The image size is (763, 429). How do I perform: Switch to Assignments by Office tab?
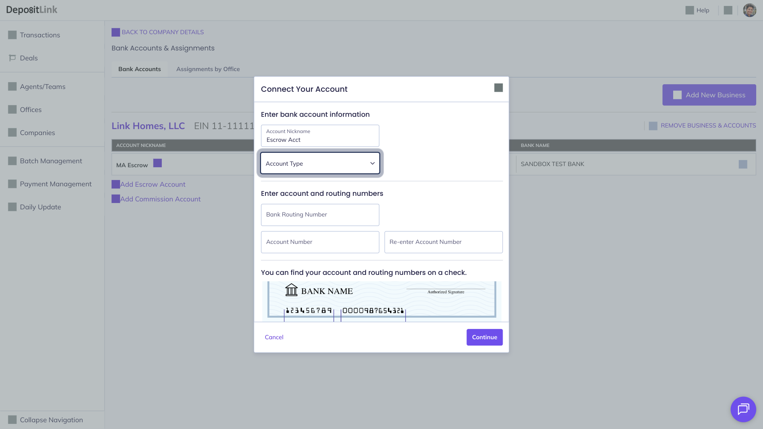208,69
